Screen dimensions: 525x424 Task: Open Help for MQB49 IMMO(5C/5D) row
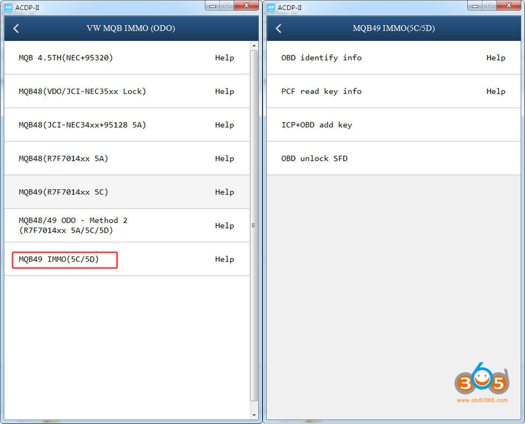(x=224, y=260)
